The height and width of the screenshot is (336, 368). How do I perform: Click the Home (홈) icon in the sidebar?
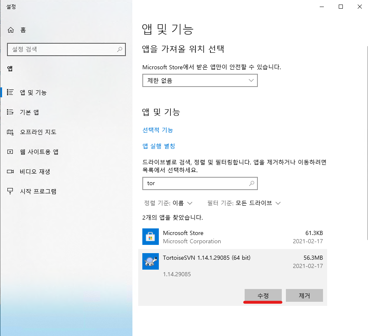11,30
